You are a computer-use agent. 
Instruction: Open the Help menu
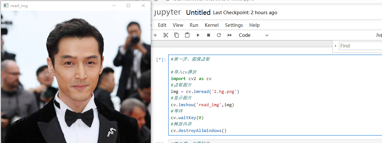(254, 25)
